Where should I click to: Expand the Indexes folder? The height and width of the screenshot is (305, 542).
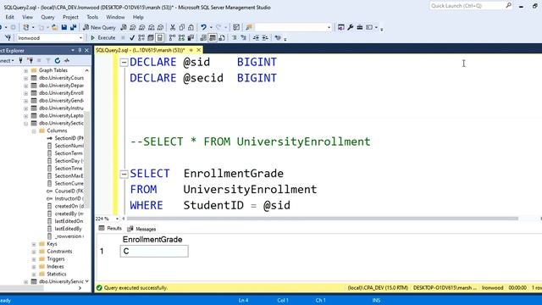pos(34,267)
